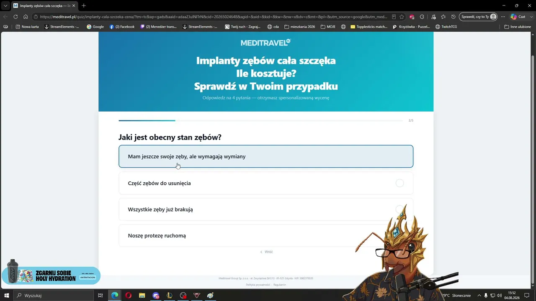The height and width of the screenshot is (301, 536).
Task: Expand the 'mieszkania 2026' bookmark folder
Action: click(x=299, y=27)
